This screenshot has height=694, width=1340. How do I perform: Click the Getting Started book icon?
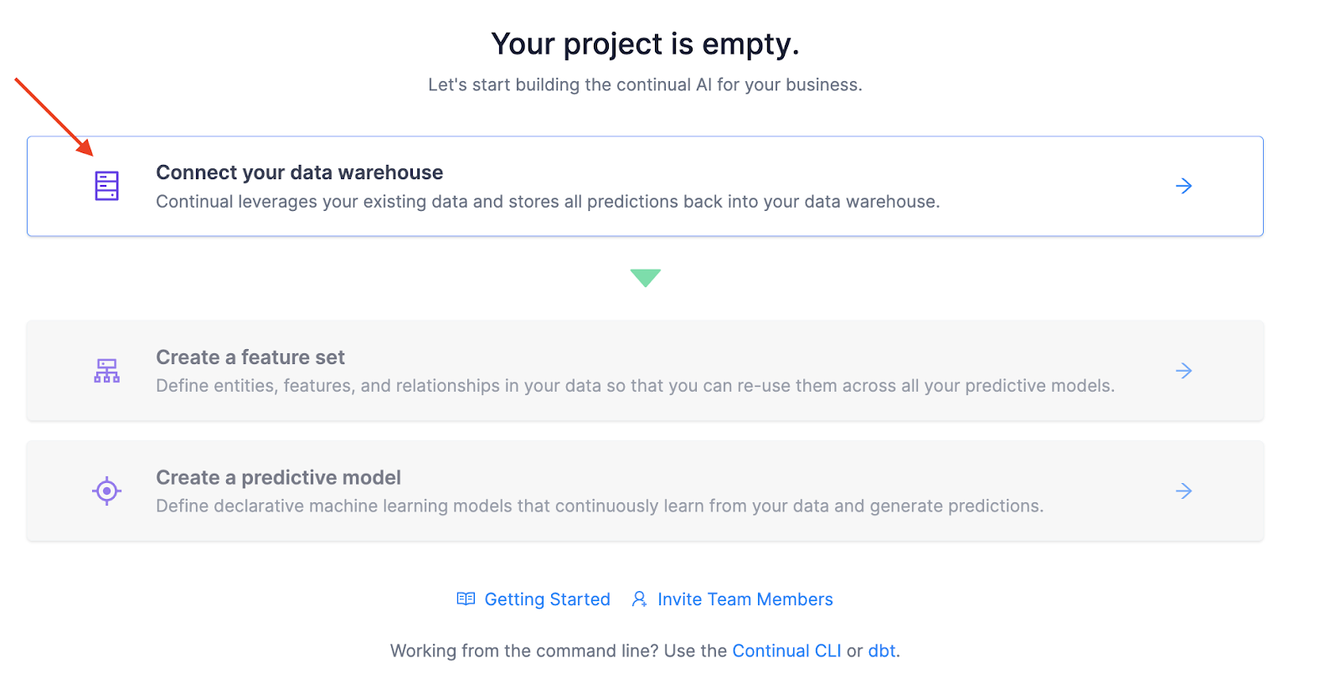tap(466, 599)
